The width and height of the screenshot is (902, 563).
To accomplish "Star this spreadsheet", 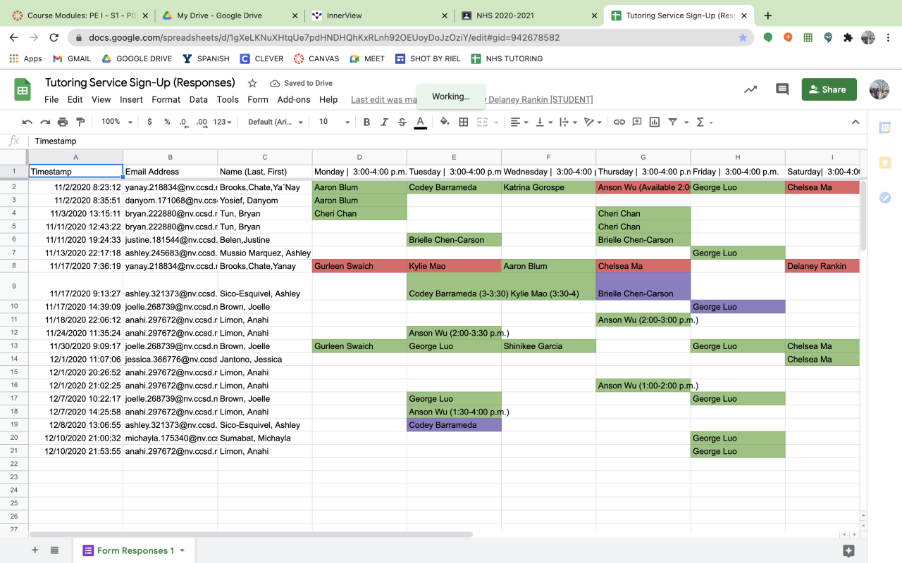I will [x=252, y=83].
